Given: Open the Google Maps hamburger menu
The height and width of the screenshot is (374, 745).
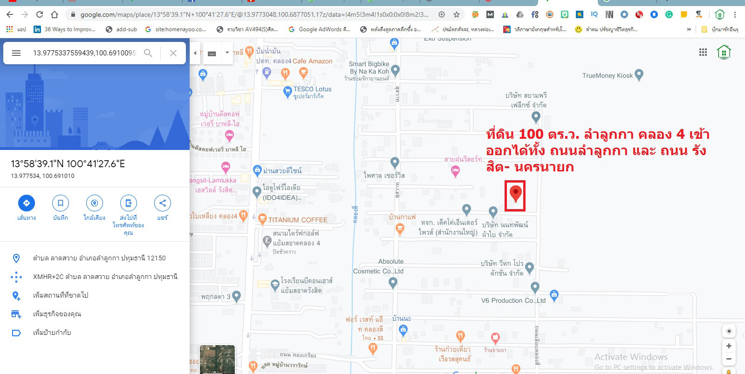Looking at the screenshot, I should point(16,53).
